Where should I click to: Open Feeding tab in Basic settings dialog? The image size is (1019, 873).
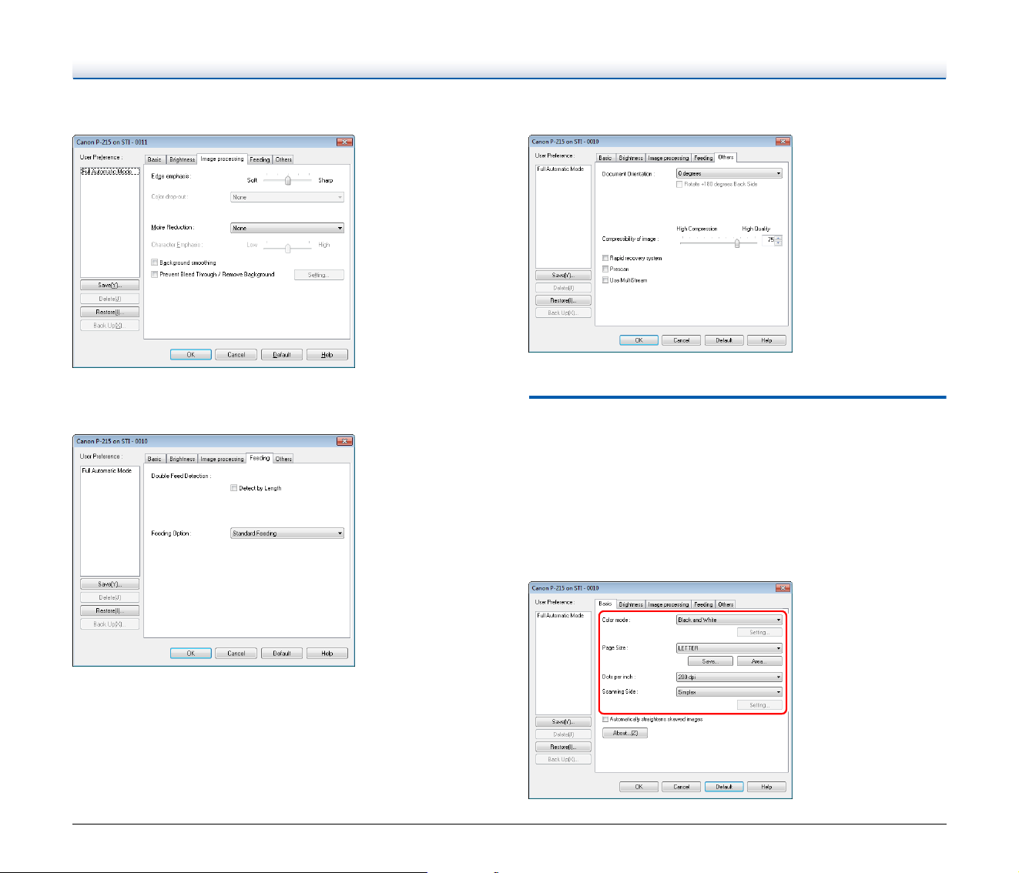point(703,604)
